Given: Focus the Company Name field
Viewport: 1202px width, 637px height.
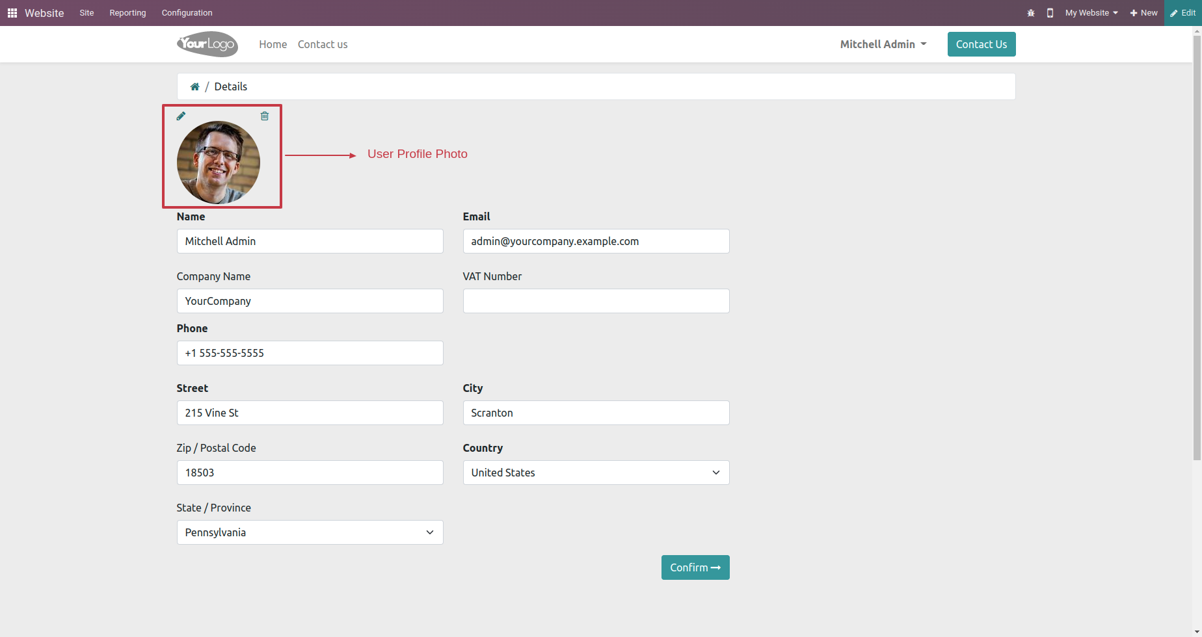Looking at the screenshot, I should (x=310, y=301).
